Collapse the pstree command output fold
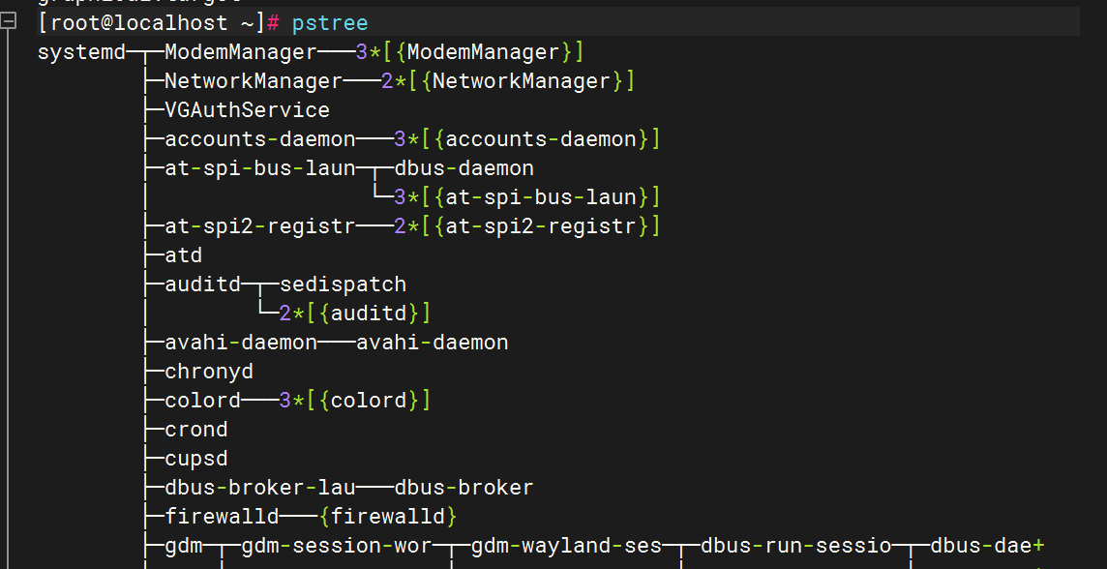The image size is (1107, 569). coord(9,22)
